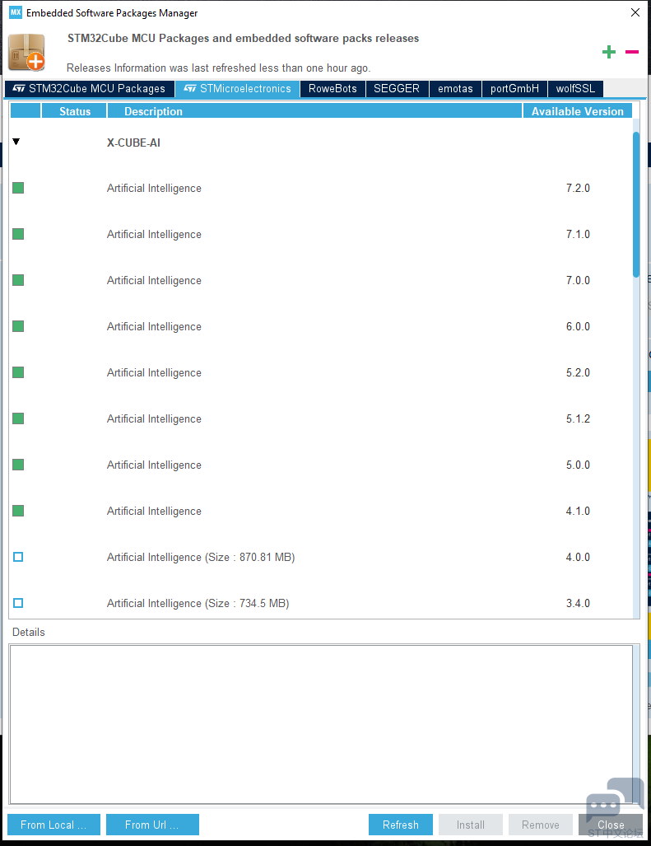Click the Install button
Viewport: 651px width, 846px height.
[x=471, y=825]
